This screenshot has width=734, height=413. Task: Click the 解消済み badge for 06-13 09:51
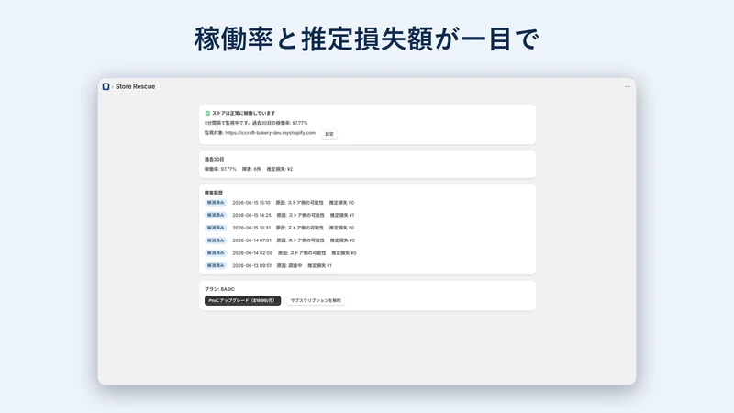(x=216, y=266)
